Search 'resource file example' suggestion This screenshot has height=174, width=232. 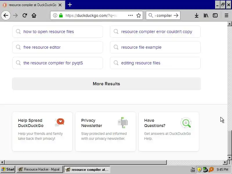155,47
